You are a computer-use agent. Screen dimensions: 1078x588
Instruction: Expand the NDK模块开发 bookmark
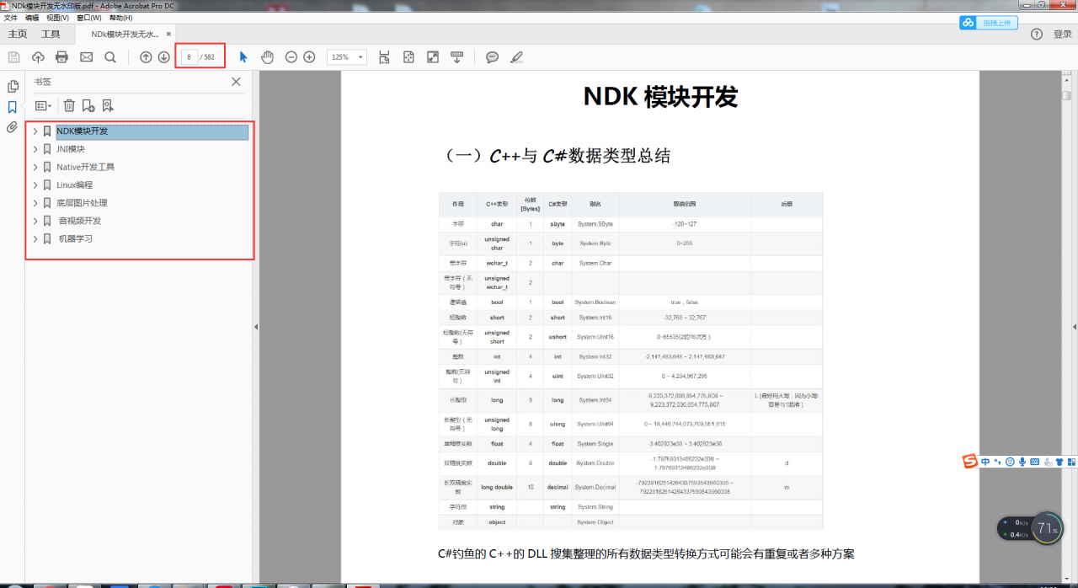pos(35,131)
